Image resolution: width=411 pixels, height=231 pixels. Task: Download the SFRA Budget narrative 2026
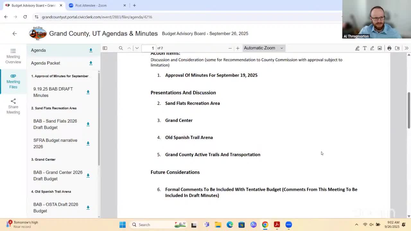click(x=88, y=143)
